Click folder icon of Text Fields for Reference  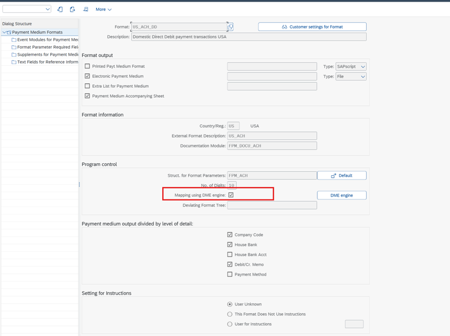(x=14, y=62)
